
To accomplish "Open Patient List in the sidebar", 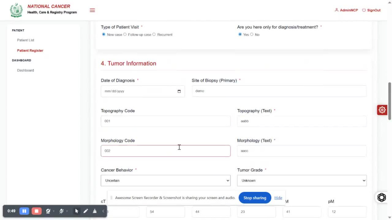I will [x=25, y=40].
